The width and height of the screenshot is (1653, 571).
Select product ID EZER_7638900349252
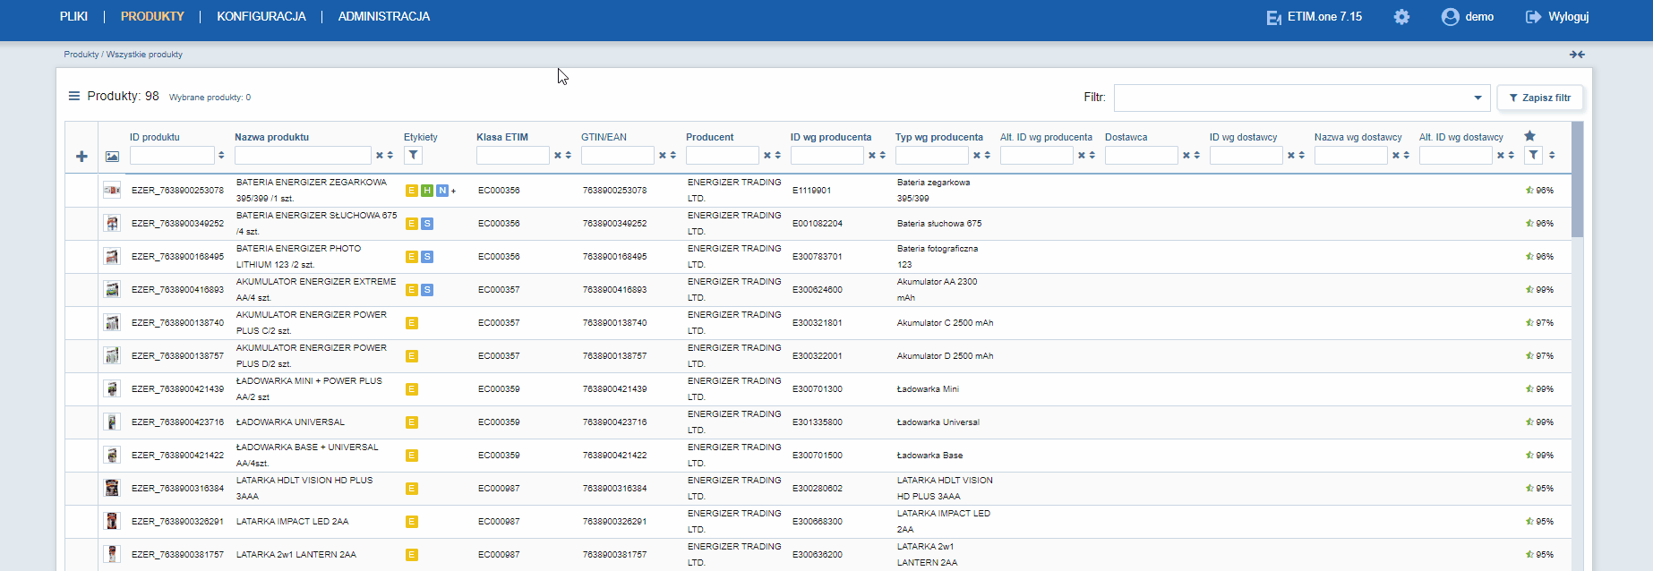click(177, 224)
